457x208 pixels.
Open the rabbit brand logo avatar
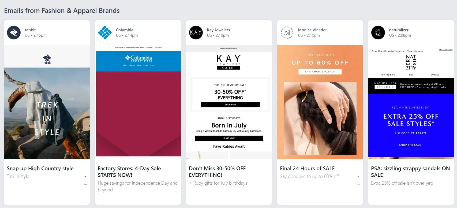point(14,33)
